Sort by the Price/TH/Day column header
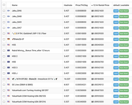 [82, 5]
